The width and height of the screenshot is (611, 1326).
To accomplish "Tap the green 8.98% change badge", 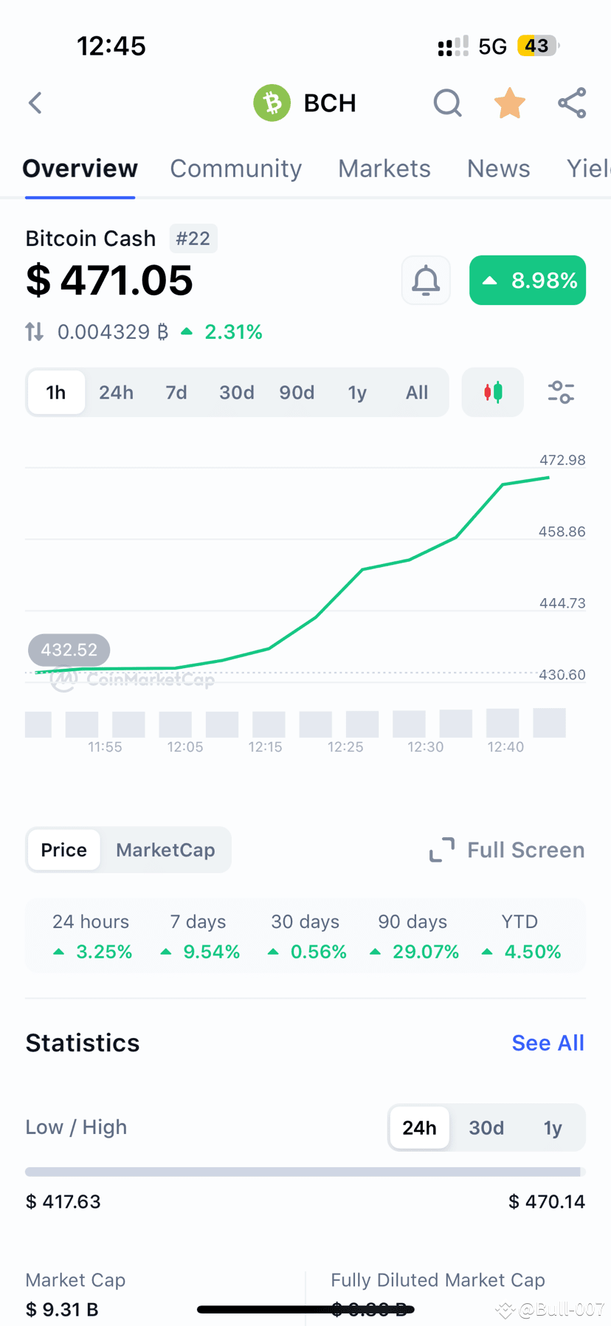I will (527, 281).
